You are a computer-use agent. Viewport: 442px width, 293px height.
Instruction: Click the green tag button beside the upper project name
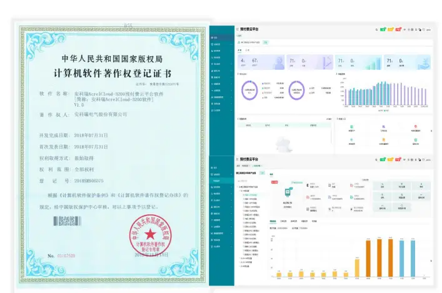(265, 42)
